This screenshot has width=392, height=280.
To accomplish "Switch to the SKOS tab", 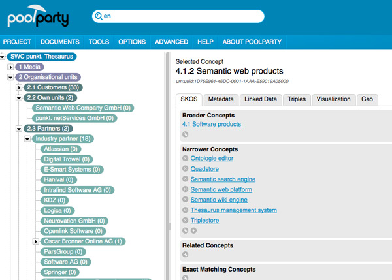I will (x=189, y=99).
